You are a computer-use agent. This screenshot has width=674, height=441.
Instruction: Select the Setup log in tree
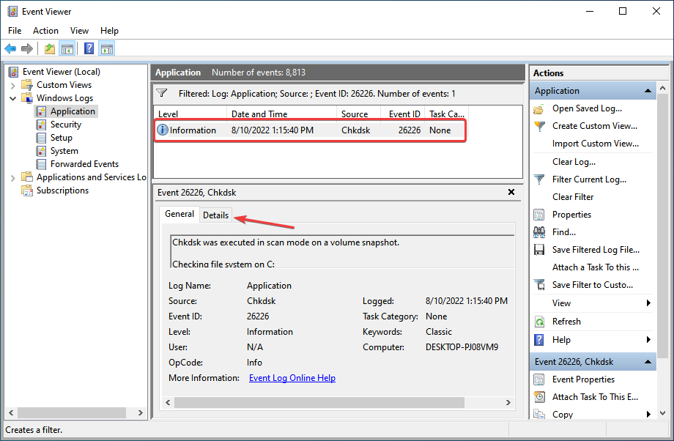pyautogui.click(x=61, y=138)
